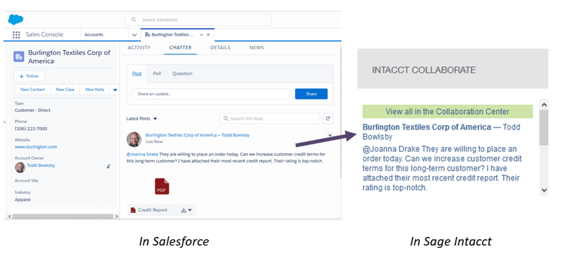Open the Latest Posts sort dropdown
Screen dimensions: 565x257
point(155,118)
